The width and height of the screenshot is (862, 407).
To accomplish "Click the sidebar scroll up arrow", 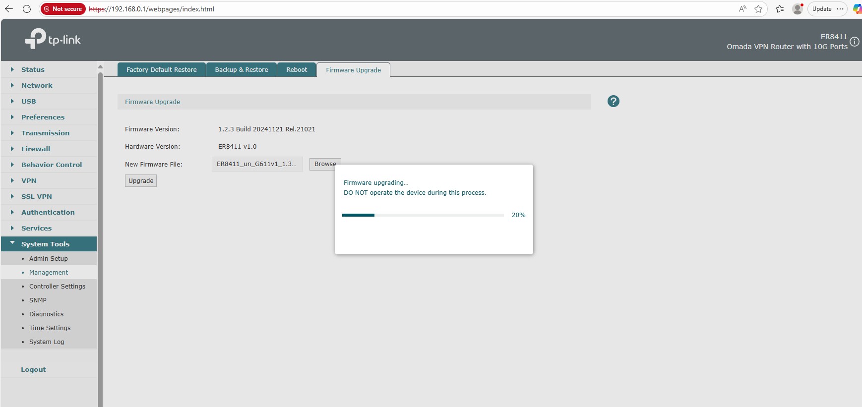I will pos(100,66).
